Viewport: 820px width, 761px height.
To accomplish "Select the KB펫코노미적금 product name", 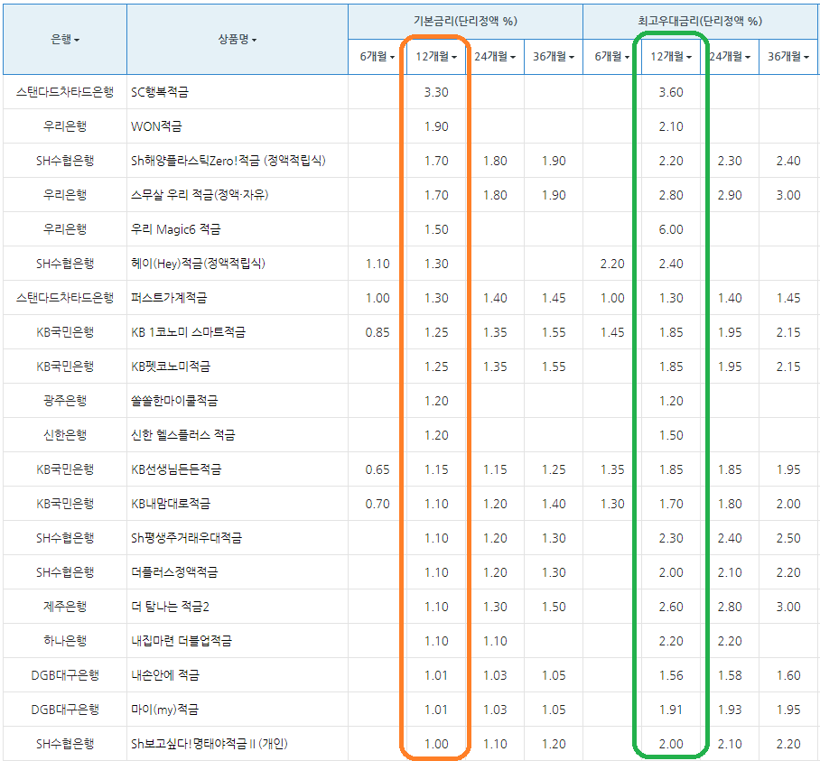I will coord(171,367).
